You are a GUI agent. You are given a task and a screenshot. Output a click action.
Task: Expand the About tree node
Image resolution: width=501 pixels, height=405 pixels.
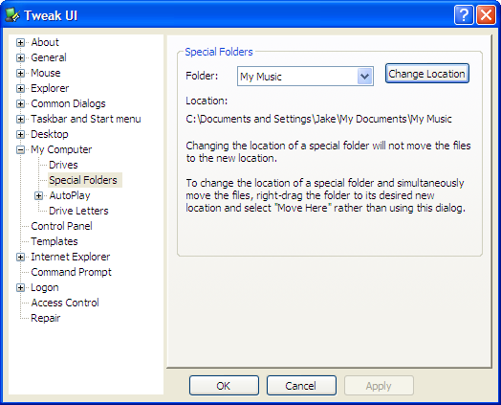[x=20, y=42]
